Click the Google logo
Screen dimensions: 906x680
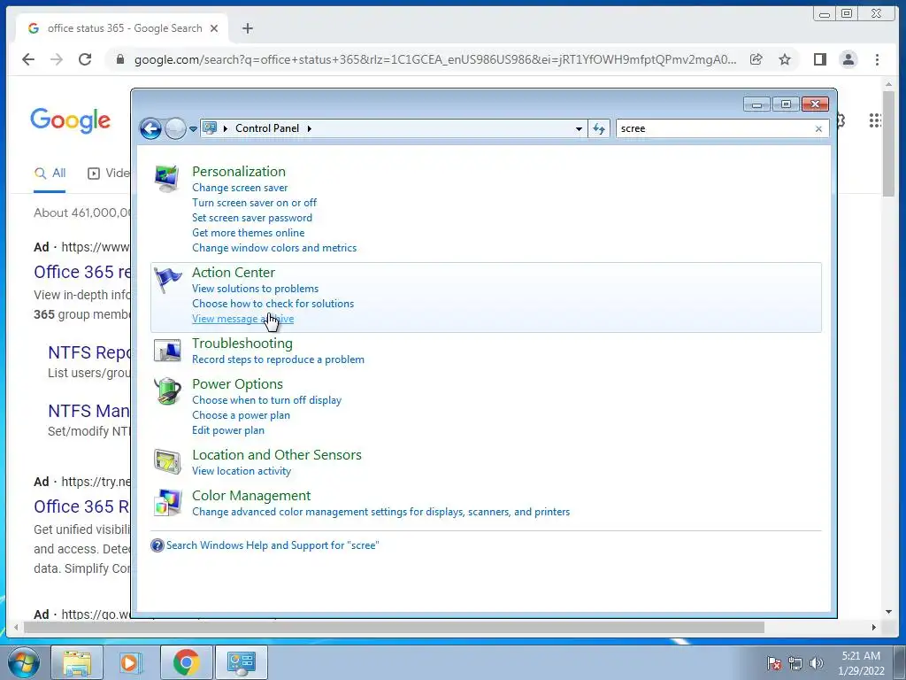click(x=70, y=120)
